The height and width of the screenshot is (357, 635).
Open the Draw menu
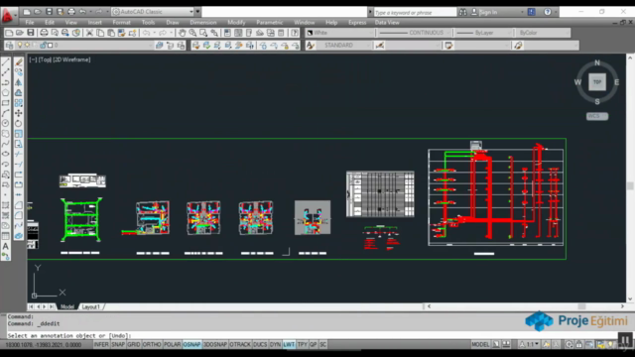tap(173, 22)
